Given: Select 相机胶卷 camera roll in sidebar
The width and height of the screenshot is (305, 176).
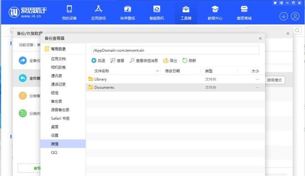Looking at the screenshot, I should (x=58, y=67).
